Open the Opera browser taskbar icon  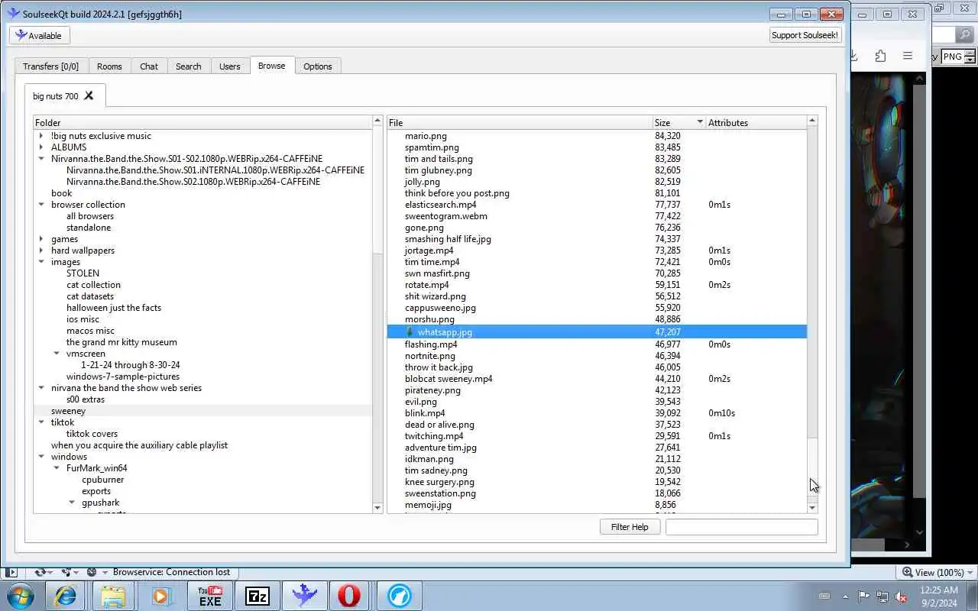(x=350, y=596)
